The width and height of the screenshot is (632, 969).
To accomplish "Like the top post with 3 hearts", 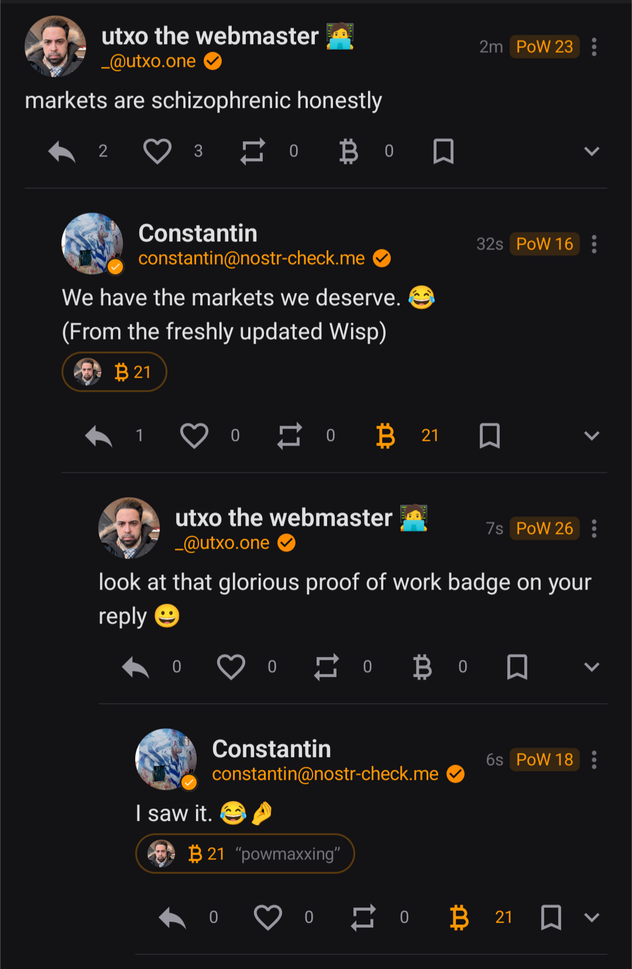I will pyautogui.click(x=157, y=151).
